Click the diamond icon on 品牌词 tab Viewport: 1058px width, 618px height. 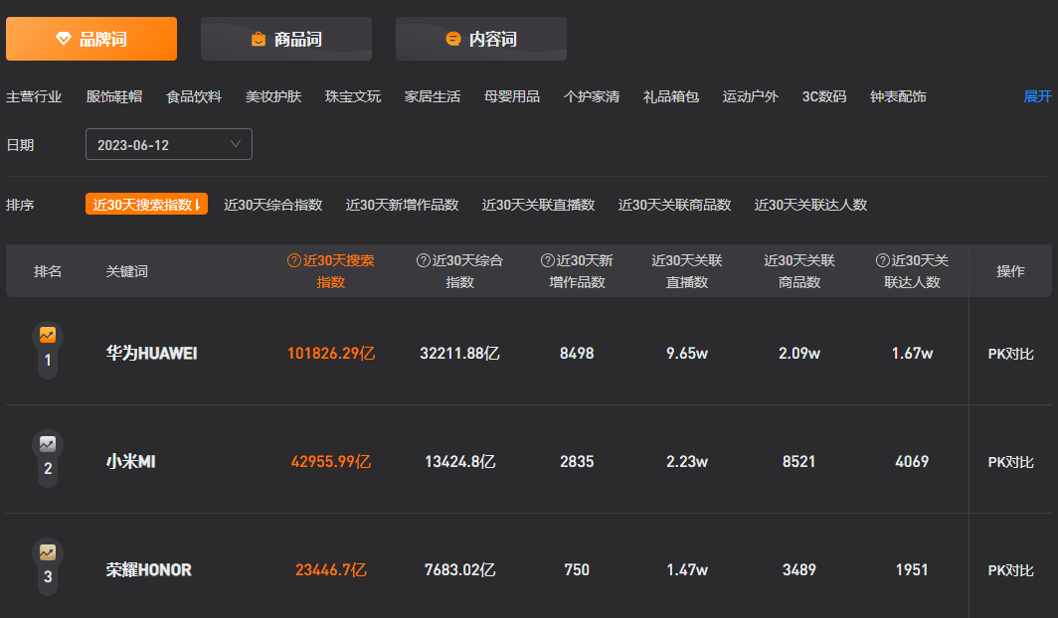tap(64, 39)
